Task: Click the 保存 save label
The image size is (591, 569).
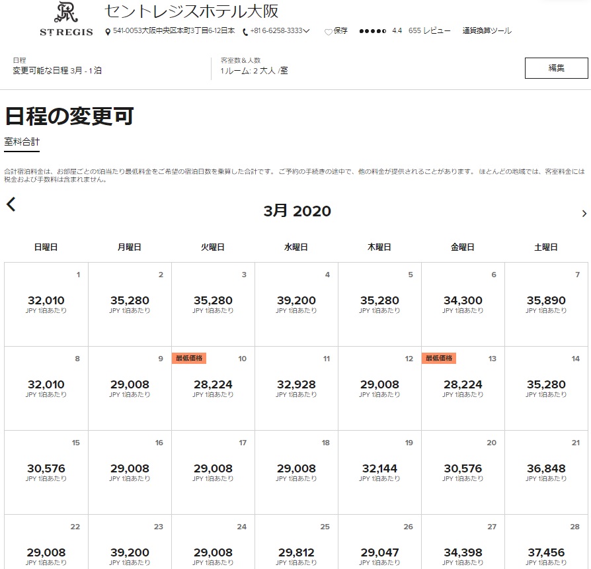Action: click(x=340, y=30)
